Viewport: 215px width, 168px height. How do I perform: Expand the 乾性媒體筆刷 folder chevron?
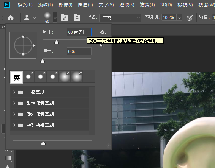pos(14,103)
